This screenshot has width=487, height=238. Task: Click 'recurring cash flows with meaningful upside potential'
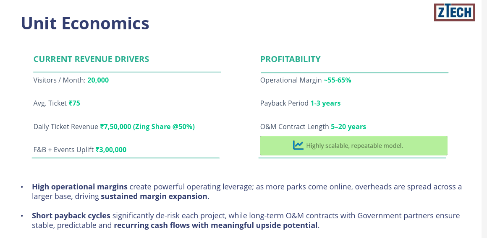216,225
